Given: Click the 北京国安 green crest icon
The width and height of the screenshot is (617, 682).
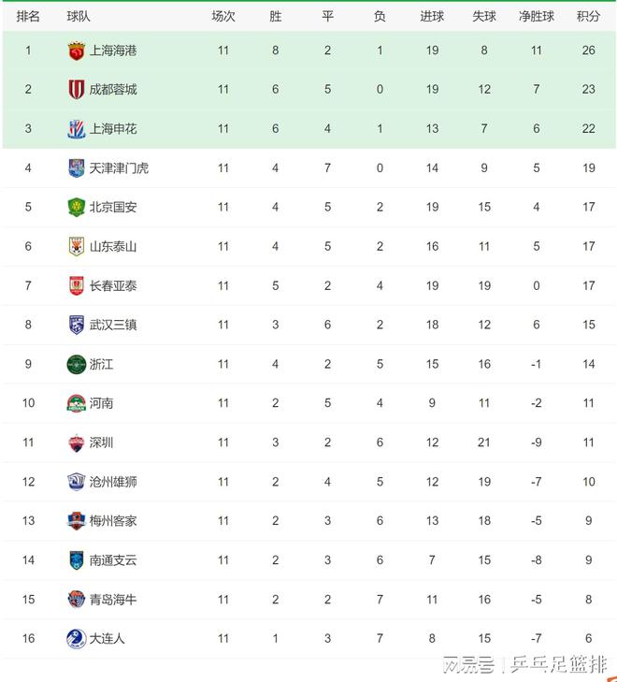Looking at the screenshot, I should point(76,207).
